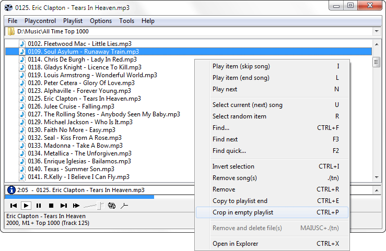
Task: Maximize the player window
Action: [x=350, y=6]
